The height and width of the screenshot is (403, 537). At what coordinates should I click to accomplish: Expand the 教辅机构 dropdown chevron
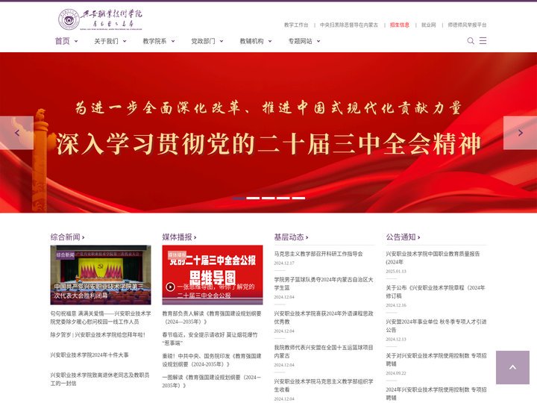point(270,41)
